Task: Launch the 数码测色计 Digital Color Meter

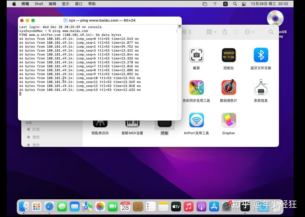Action: coord(229,87)
